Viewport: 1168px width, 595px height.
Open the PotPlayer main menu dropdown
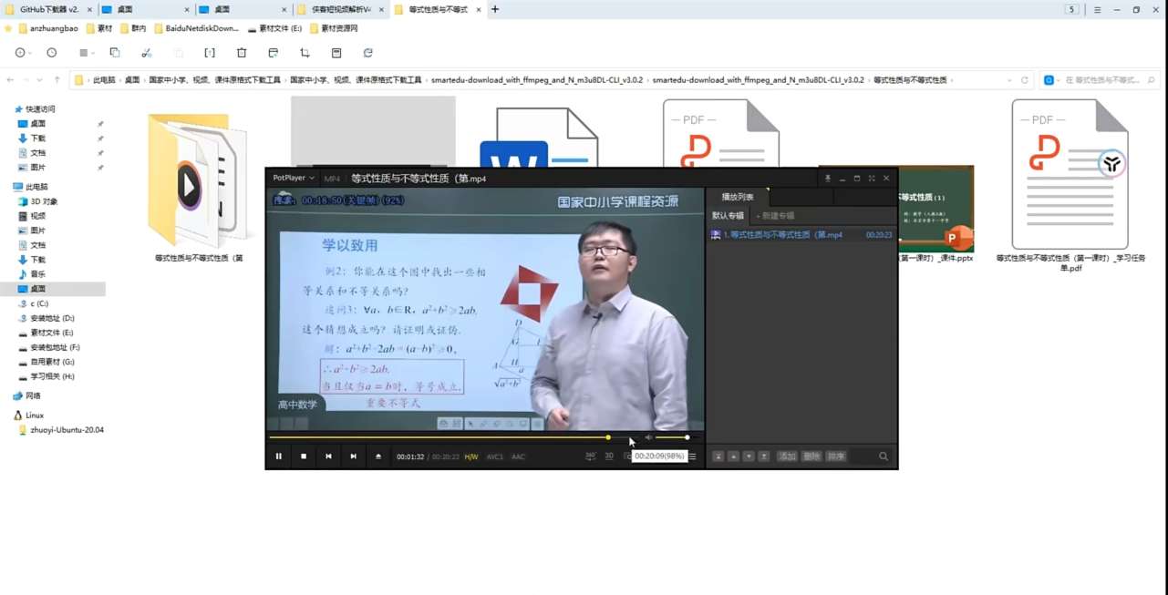[x=294, y=179]
